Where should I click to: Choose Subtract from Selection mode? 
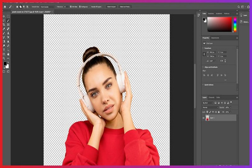point(24,7)
